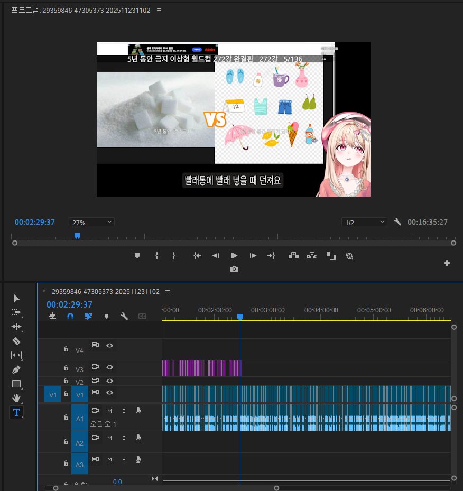
Task: Add marker in timeline panel
Action: [106, 316]
